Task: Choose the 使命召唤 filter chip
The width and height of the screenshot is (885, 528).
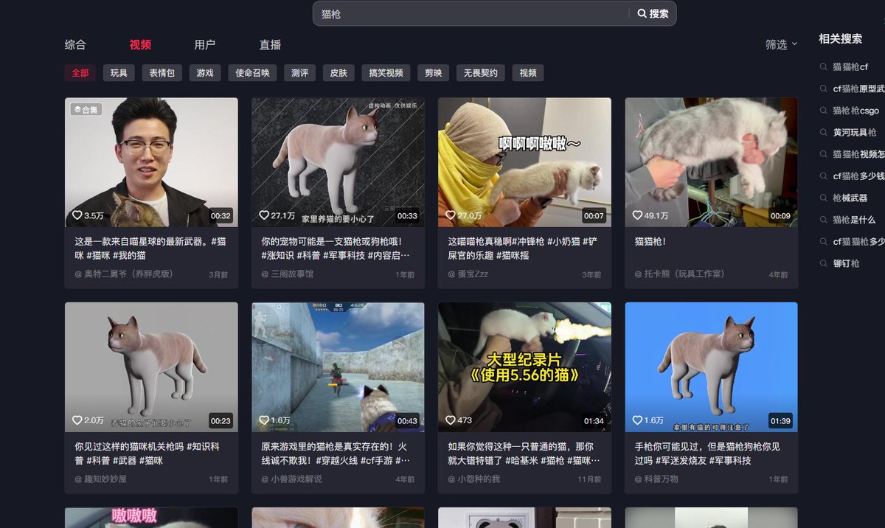Action: 252,73
